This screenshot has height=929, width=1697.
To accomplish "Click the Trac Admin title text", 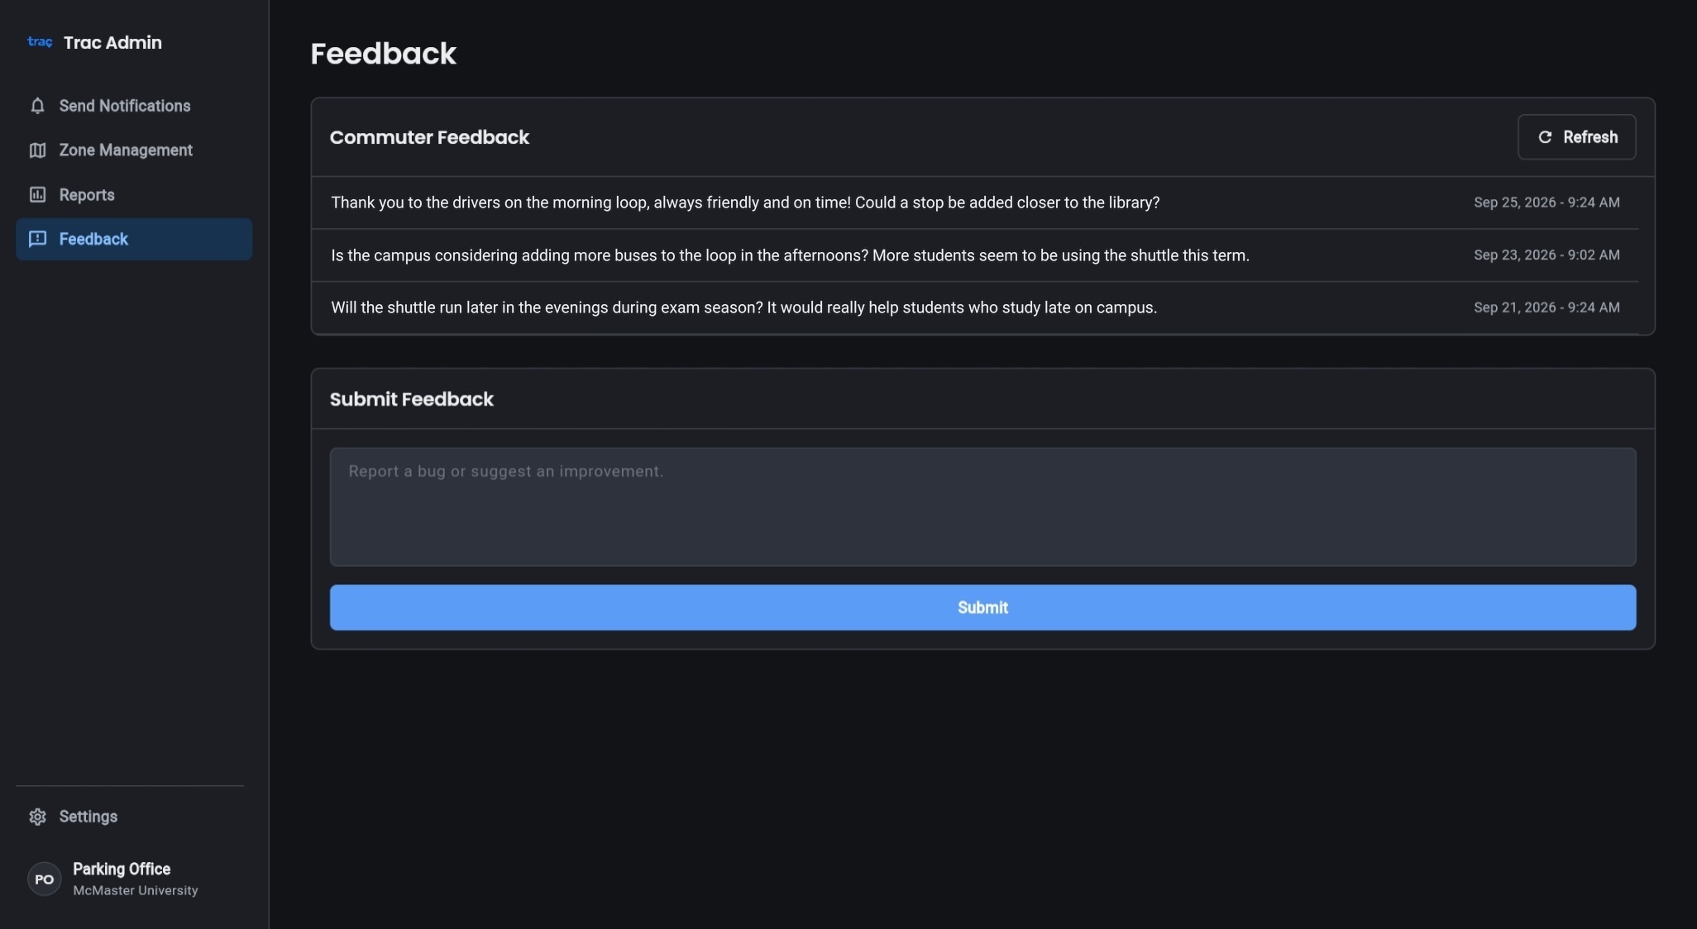I will point(112,42).
